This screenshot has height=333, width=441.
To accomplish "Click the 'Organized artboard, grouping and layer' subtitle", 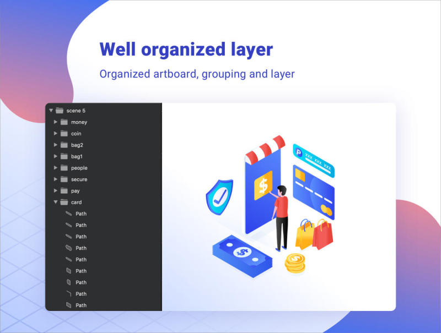I will click(x=197, y=74).
